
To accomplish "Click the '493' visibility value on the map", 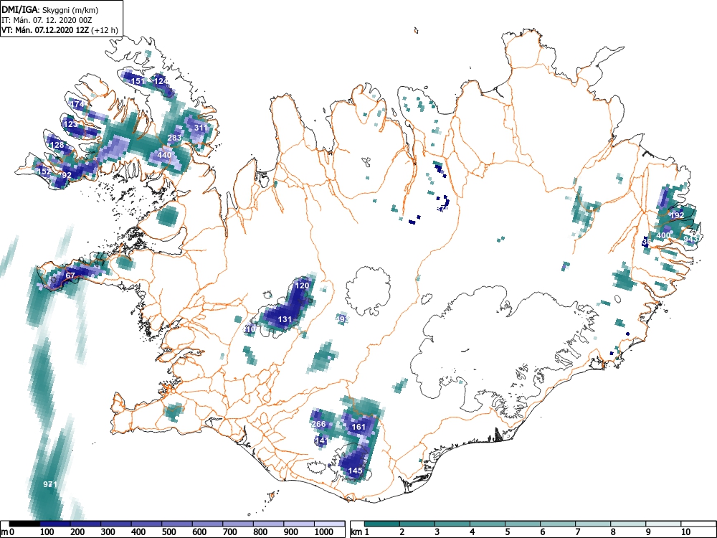I will click(x=342, y=319).
